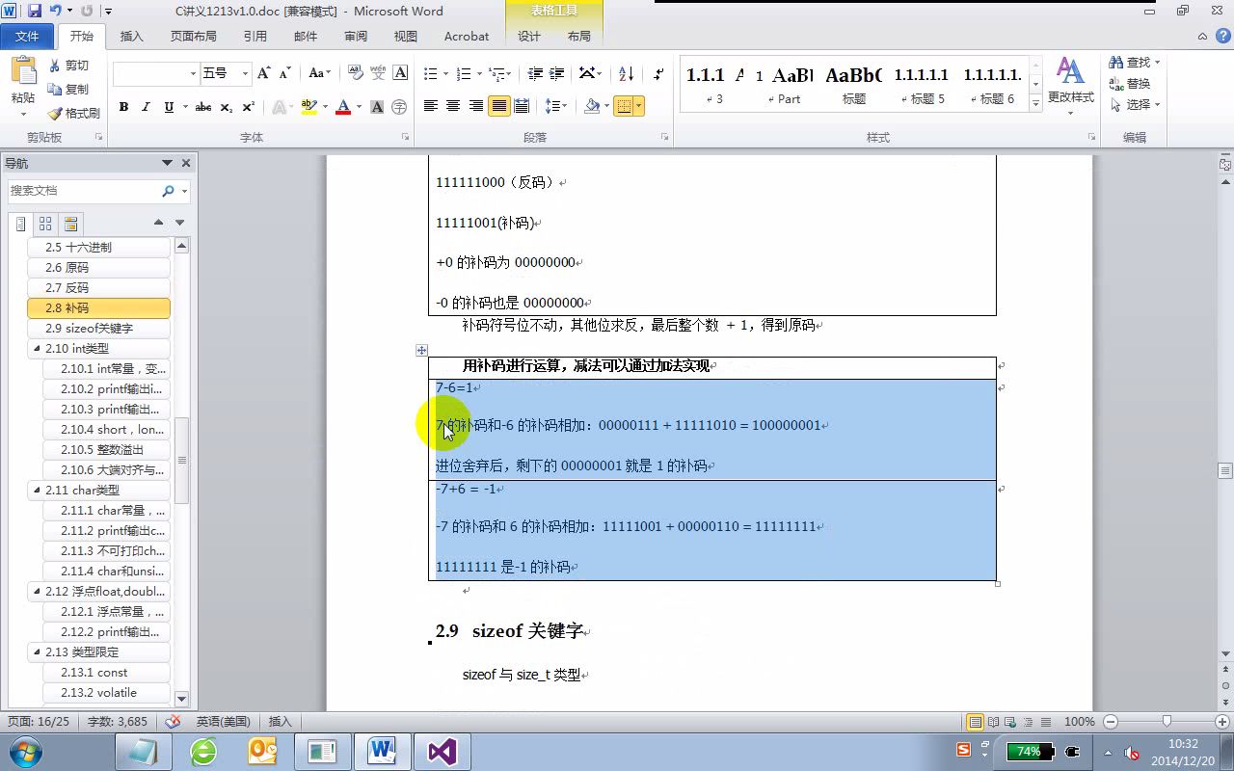1234x771 pixels.
Task: Click the zoom slider handle
Action: (x=1167, y=721)
